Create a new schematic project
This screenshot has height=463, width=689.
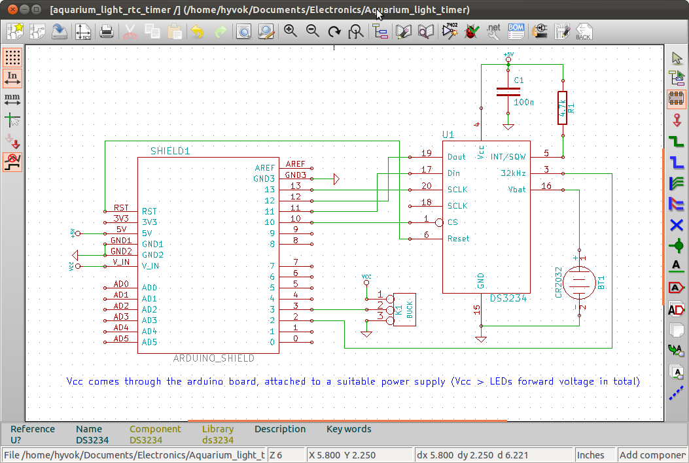pyautogui.click(x=14, y=31)
